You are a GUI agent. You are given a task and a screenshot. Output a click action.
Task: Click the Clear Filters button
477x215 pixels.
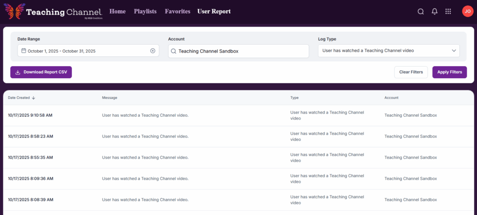(411, 72)
